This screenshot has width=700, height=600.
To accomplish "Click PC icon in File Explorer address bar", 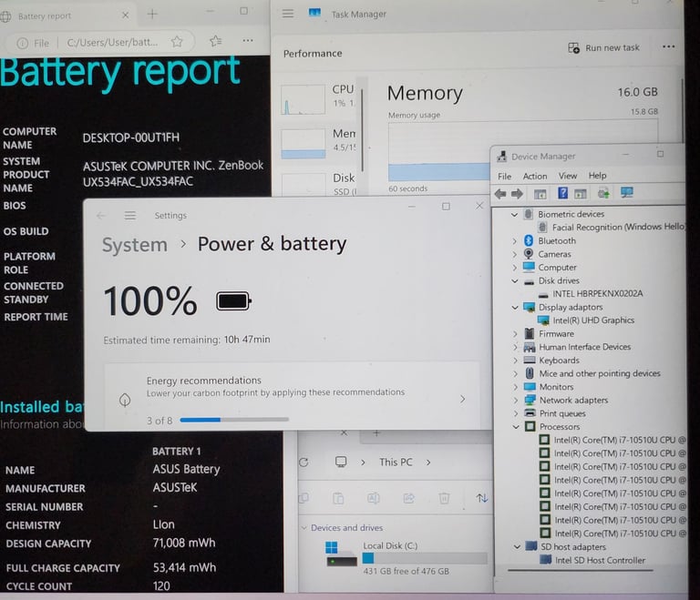I will 341,463.
